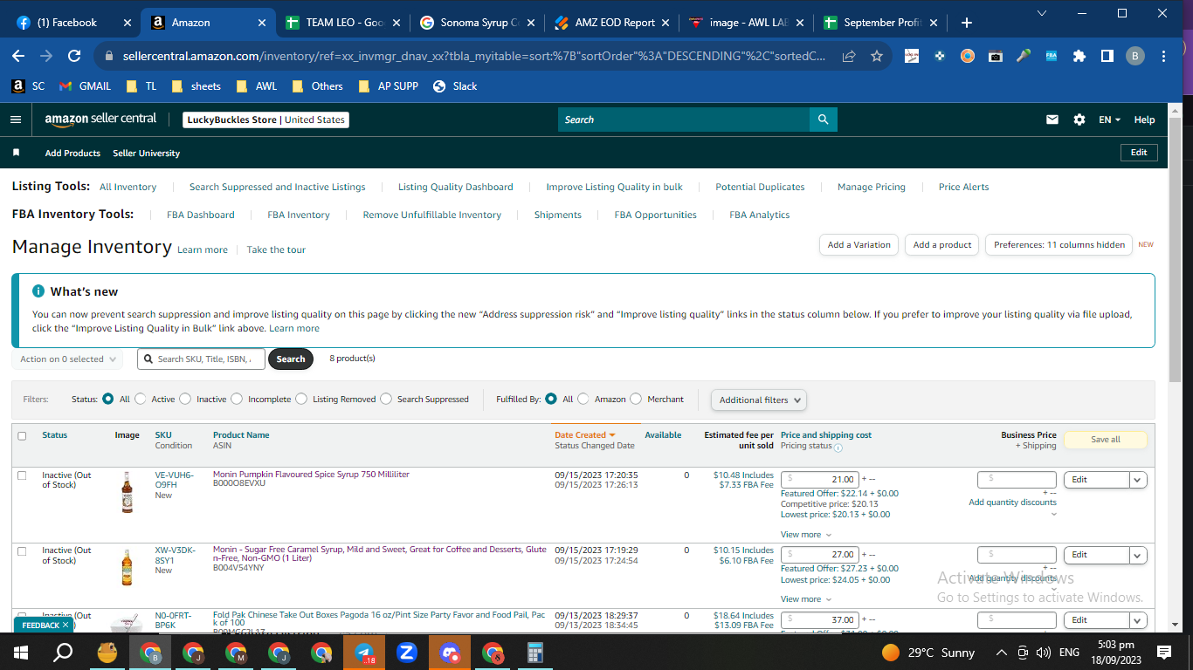1193x670 pixels.
Task: Click the Save all button
Action: [x=1106, y=440]
